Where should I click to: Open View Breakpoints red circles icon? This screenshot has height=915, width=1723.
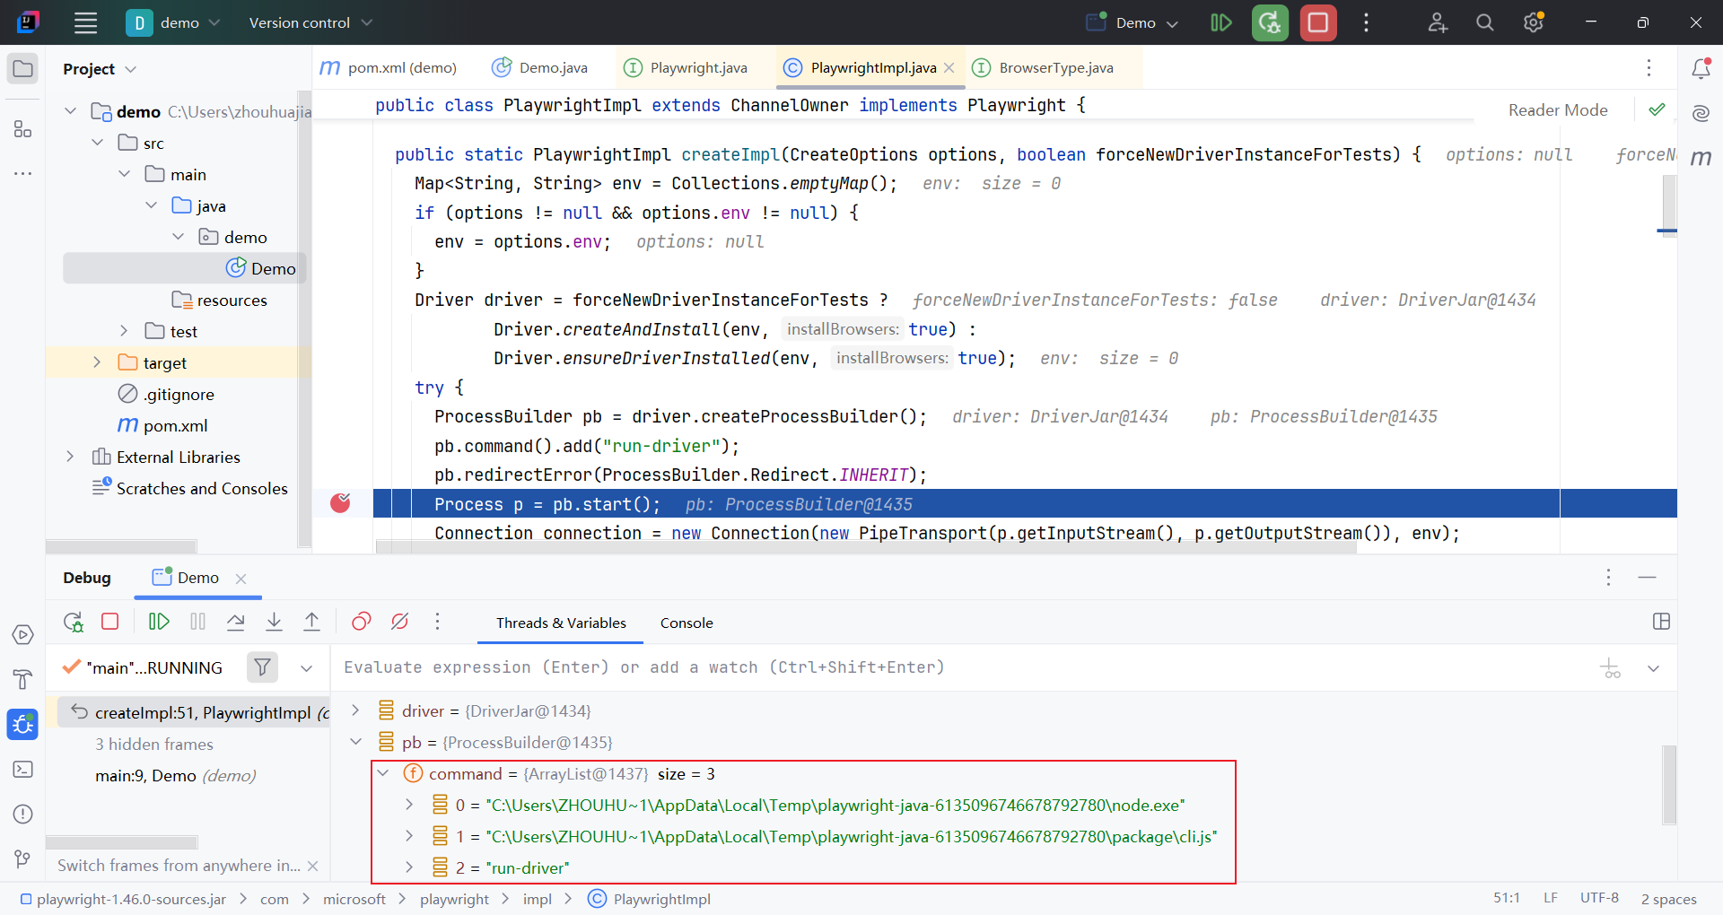[361, 622]
